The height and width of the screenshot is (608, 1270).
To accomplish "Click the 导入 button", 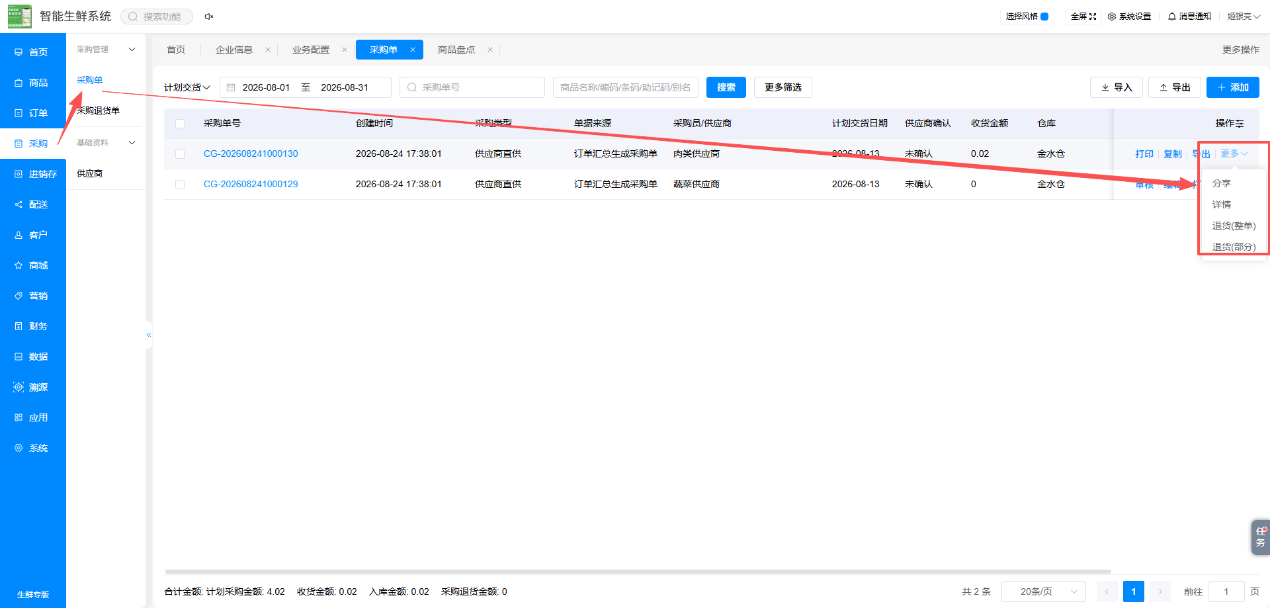I will coord(1117,87).
